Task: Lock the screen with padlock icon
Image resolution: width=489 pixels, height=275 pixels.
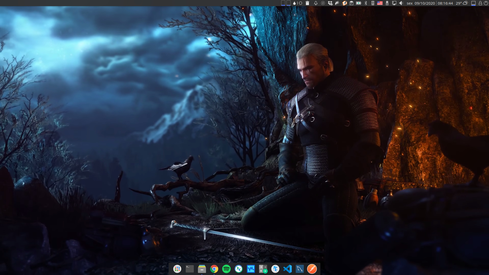Action: (x=480, y=3)
